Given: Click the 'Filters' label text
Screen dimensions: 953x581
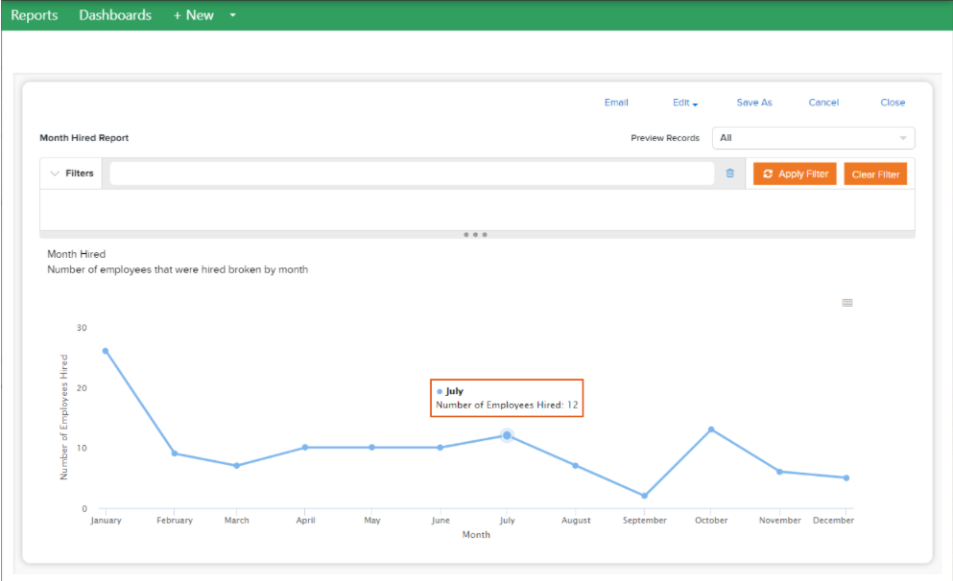Looking at the screenshot, I should point(80,174).
